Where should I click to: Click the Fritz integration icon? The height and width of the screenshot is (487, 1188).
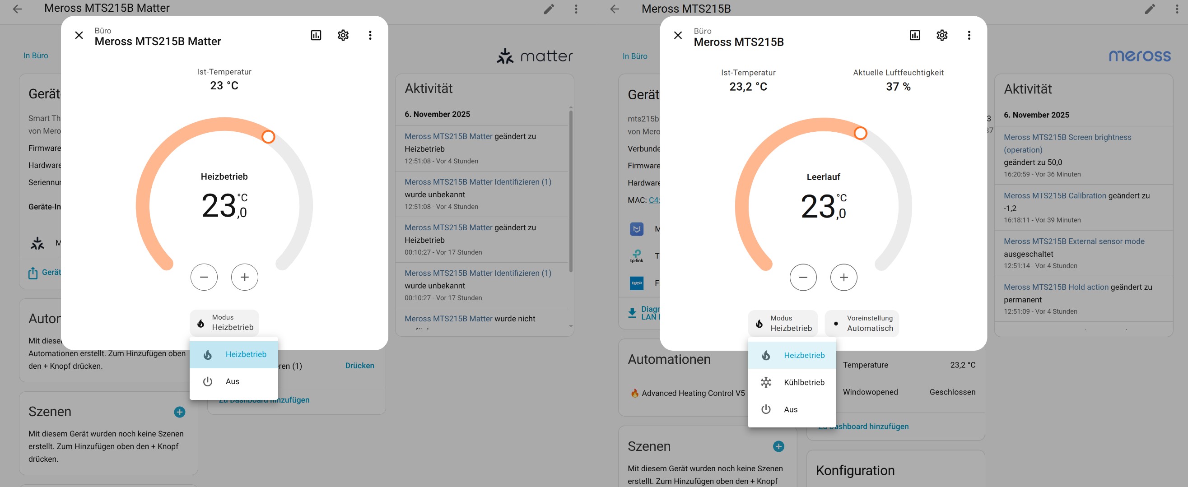(x=636, y=283)
